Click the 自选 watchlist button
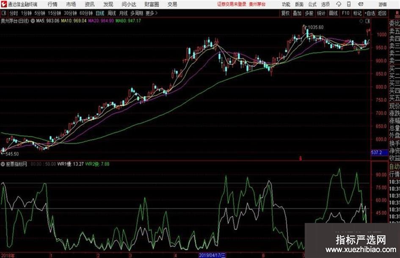 point(370,13)
